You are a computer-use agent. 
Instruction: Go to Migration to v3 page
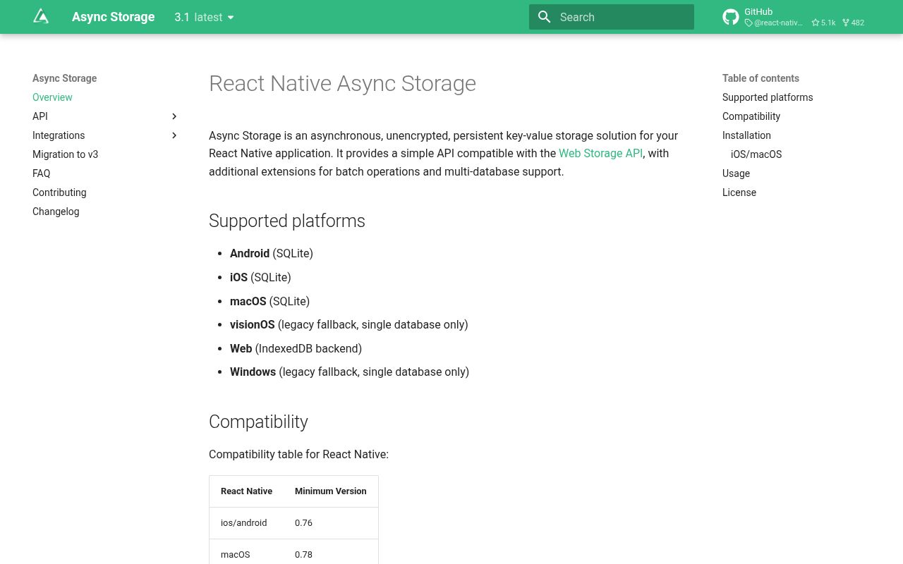65,154
